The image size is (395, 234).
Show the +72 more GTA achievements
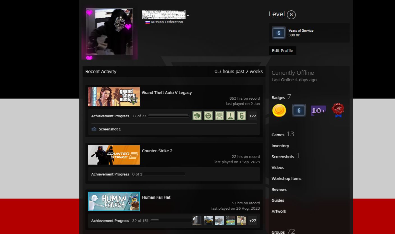(x=252, y=116)
